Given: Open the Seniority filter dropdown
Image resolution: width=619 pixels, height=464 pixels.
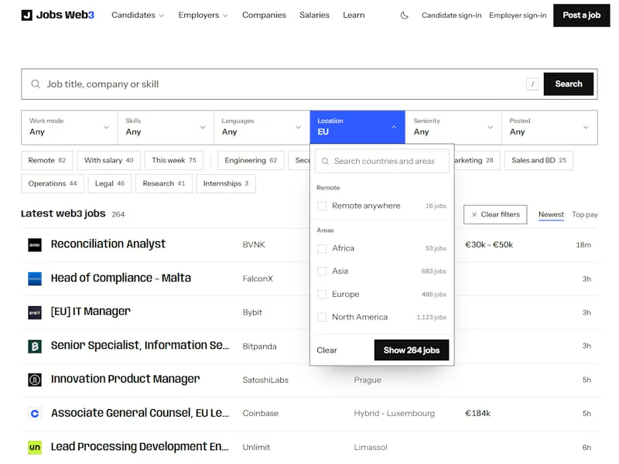Looking at the screenshot, I should click(453, 128).
